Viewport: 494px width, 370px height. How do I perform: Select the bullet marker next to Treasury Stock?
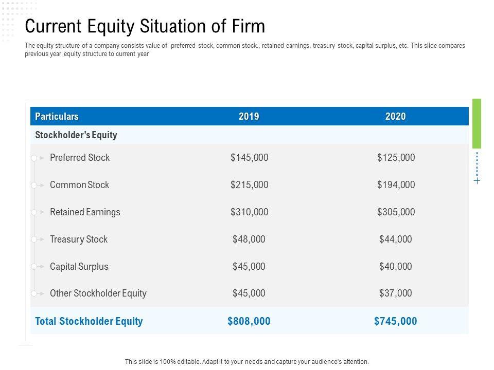38,239
